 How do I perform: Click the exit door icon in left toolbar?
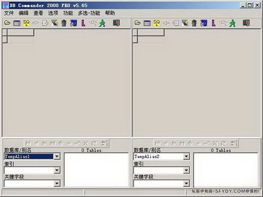point(116,23)
